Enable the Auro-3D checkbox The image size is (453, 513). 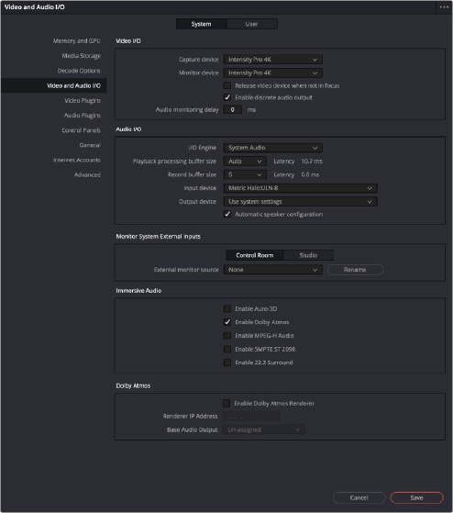tap(227, 309)
